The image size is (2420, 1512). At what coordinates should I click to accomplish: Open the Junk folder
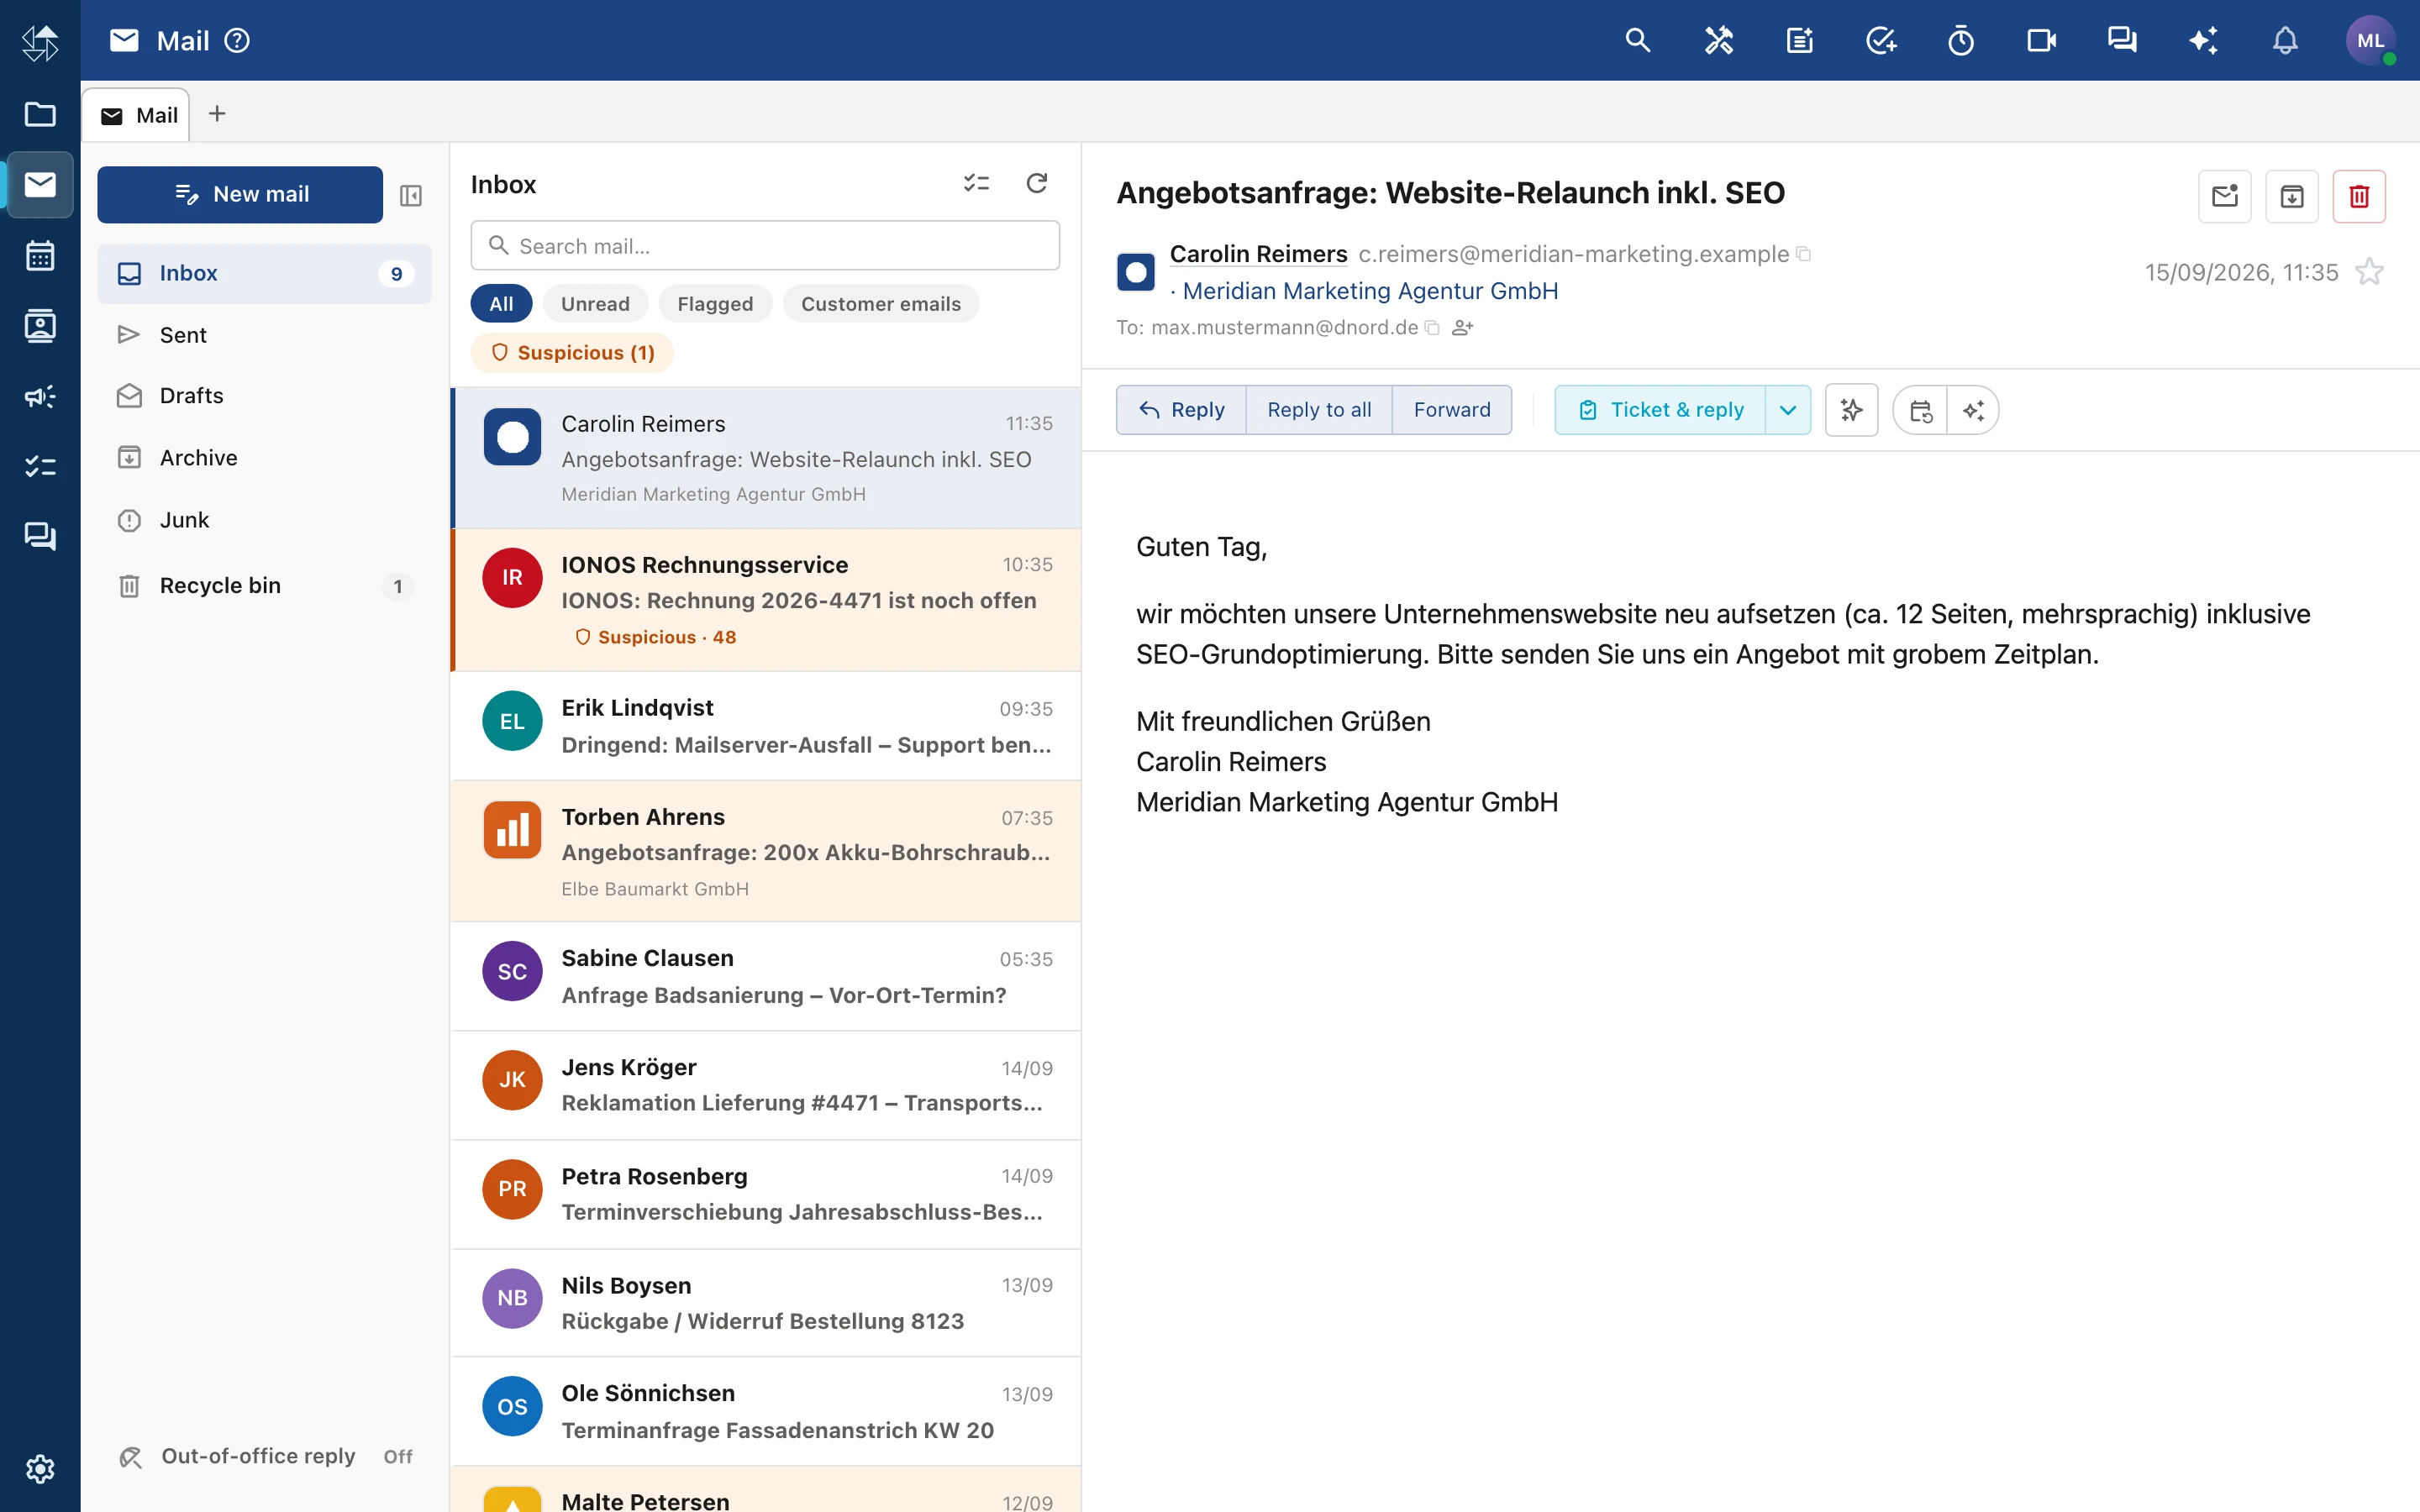tap(264, 520)
